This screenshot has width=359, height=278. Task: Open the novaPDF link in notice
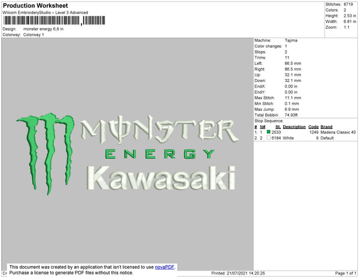click(165, 267)
